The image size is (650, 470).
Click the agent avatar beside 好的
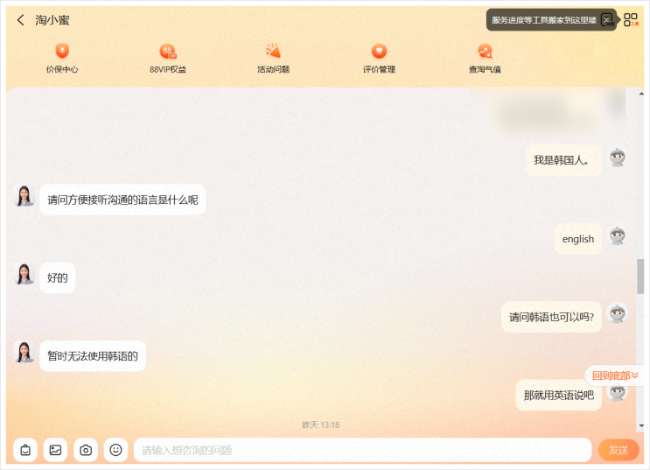[24, 275]
